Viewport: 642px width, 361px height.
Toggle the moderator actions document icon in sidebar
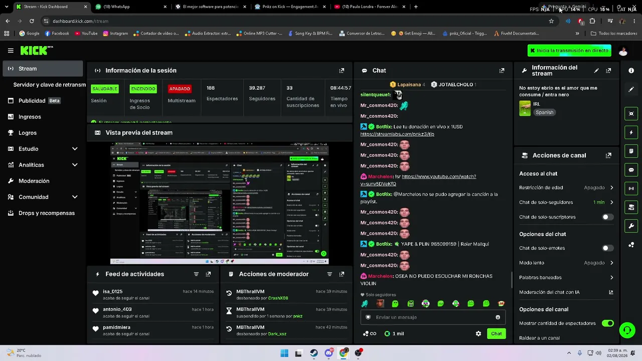631,151
